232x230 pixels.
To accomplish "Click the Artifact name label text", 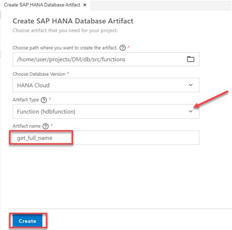I will point(26,126).
